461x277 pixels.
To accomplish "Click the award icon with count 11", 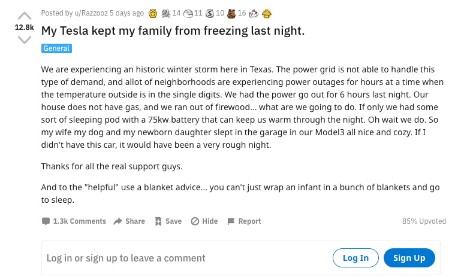I will (187, 13).
